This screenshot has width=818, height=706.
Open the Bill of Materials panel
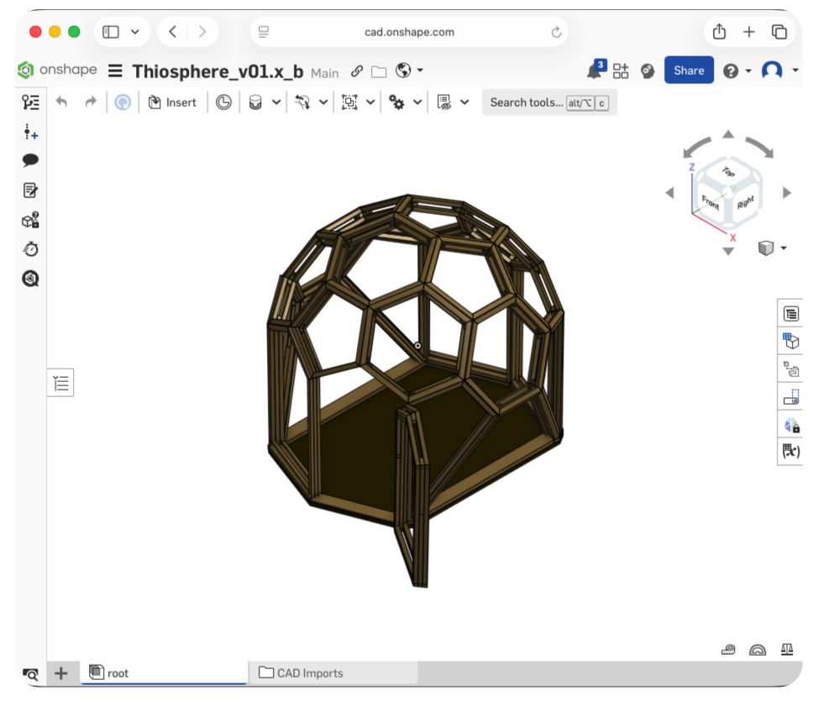(790, 311)
